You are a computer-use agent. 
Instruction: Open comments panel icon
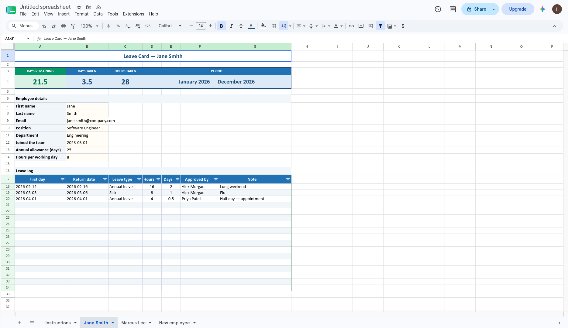[453, 9]
